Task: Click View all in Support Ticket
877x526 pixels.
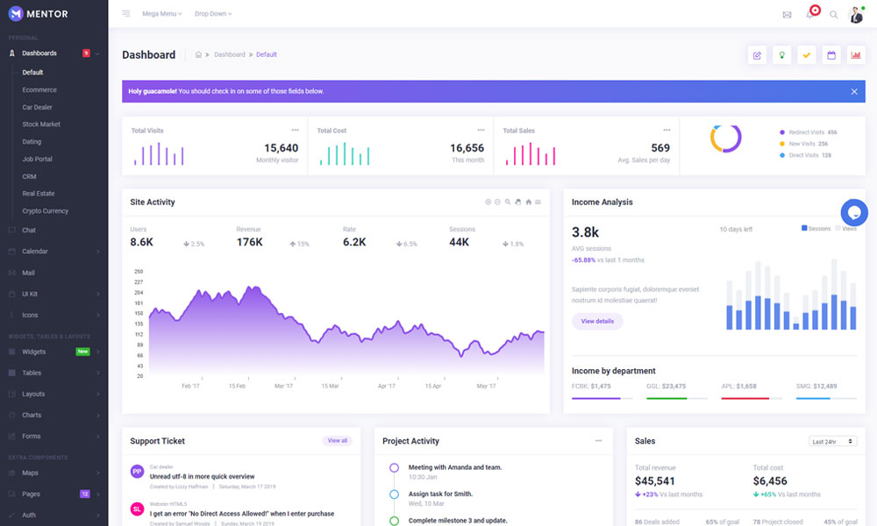Action: (x=337, y=441)
